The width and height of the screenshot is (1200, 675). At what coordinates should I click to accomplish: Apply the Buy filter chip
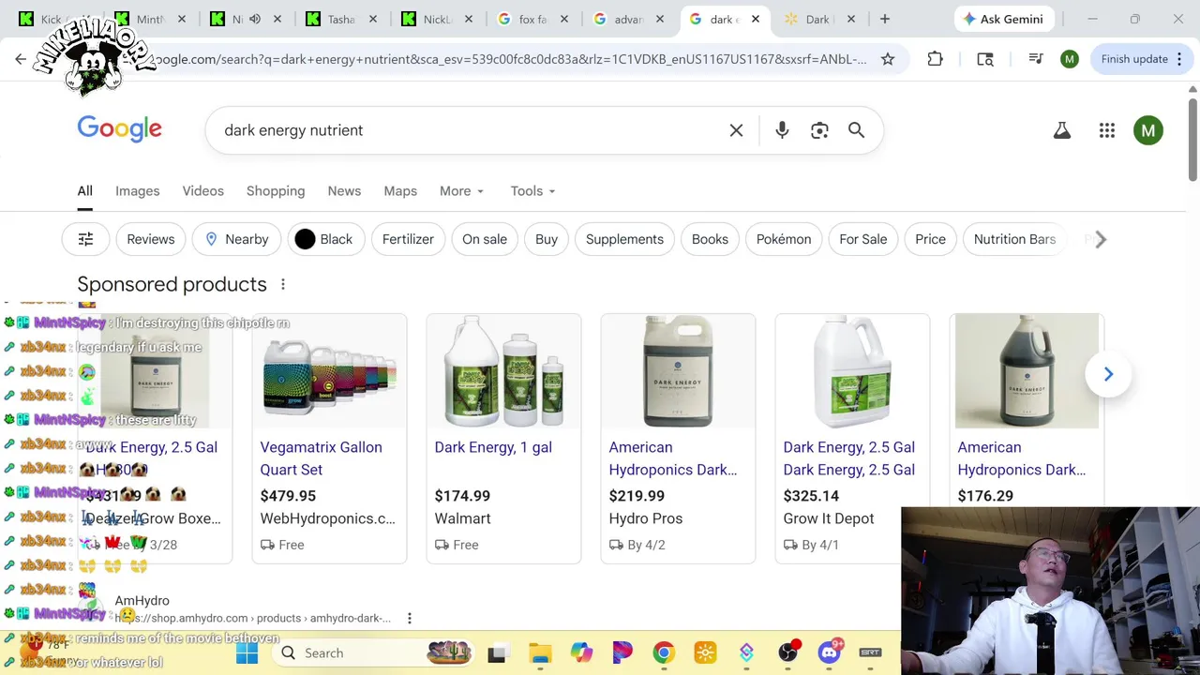tap(547, 239)
